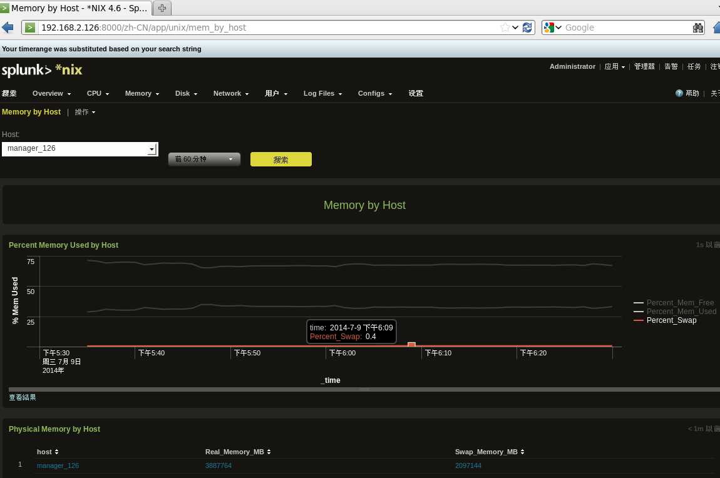Click the chart horizontal scrollbar

click(364, 389)
